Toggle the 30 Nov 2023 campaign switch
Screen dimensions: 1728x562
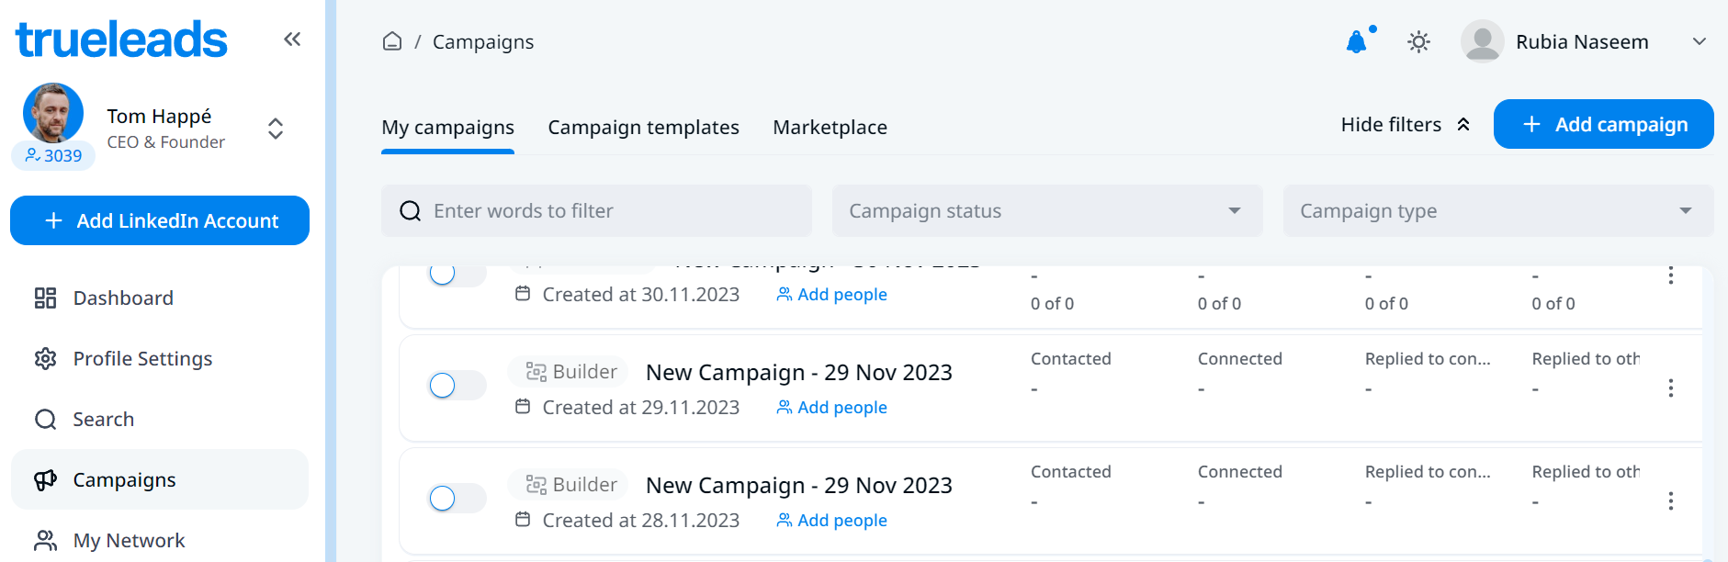coord(457,275)
